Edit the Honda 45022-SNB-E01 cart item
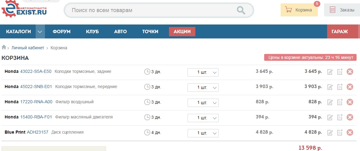This screenshot has width=360, height=151. 330,87
